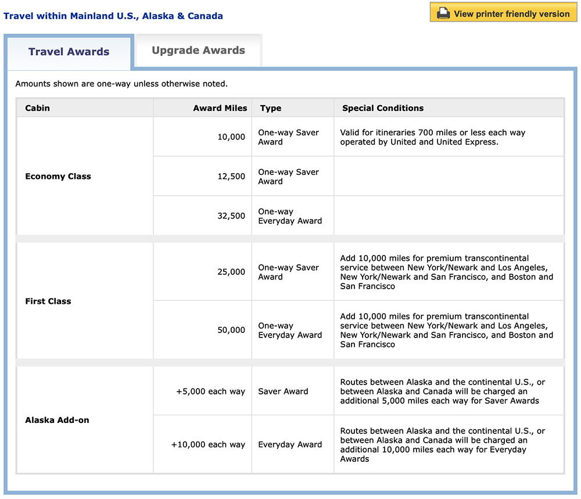
Task: Switch to the Upgrade Awards tab
Action: [199, 50]
